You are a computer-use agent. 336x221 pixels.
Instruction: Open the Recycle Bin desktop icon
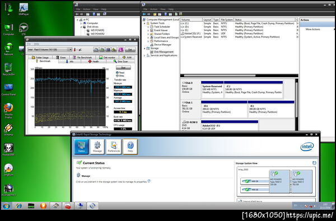[x=8, y=69]
